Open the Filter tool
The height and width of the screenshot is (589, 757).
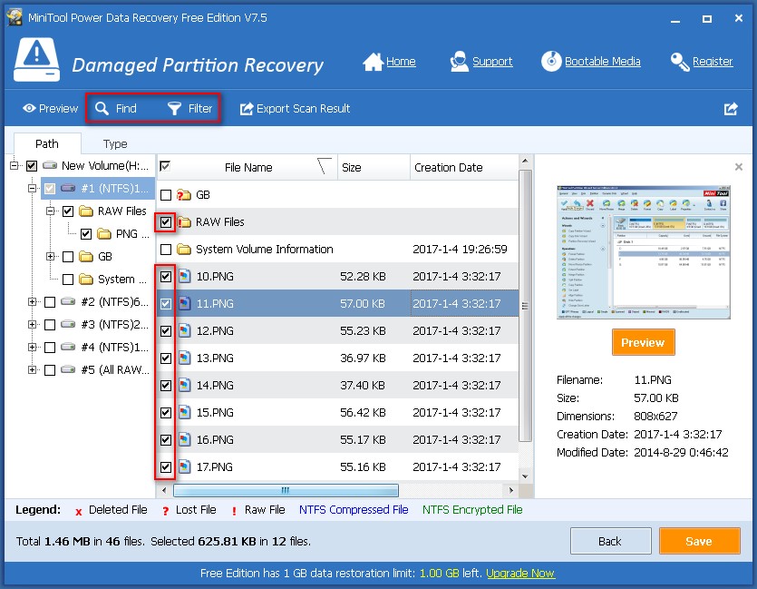pos(189,107)
